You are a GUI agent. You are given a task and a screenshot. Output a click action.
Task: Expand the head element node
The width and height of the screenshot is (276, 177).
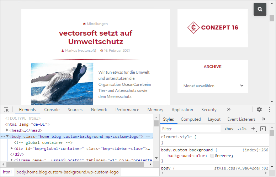[x=7, y=130]
